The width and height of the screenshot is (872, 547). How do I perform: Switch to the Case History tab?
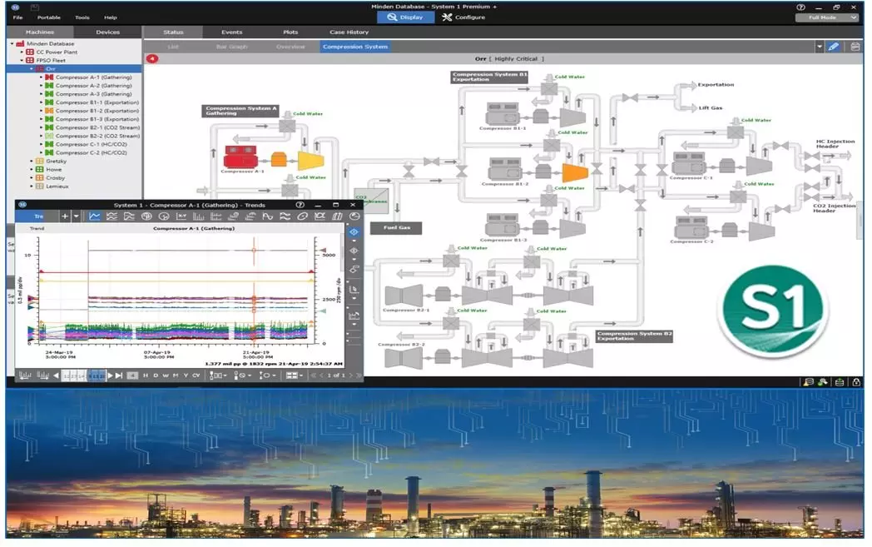[x=349, y=32]
